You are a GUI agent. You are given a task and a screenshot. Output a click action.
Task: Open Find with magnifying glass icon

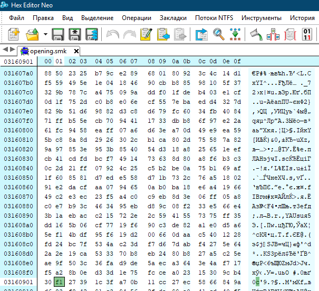tap(218, 34)
